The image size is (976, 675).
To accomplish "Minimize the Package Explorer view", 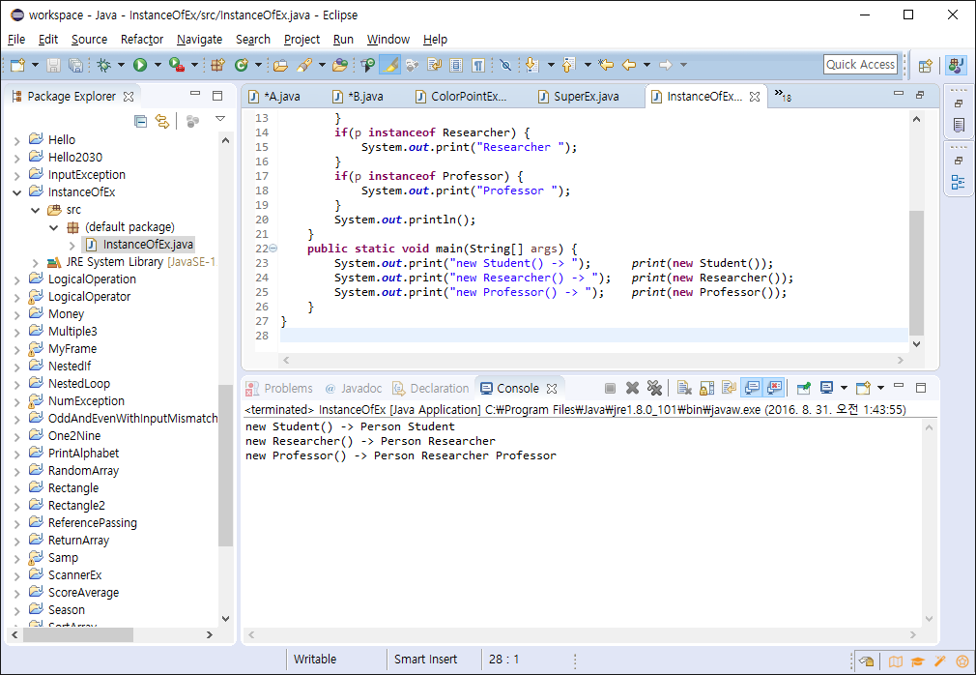I will pos(195,95).
